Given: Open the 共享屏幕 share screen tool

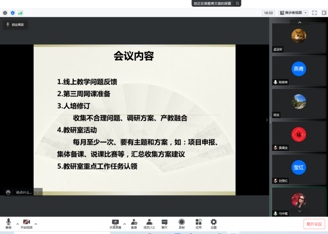Looking at the screenshot, I should point(115,223).
